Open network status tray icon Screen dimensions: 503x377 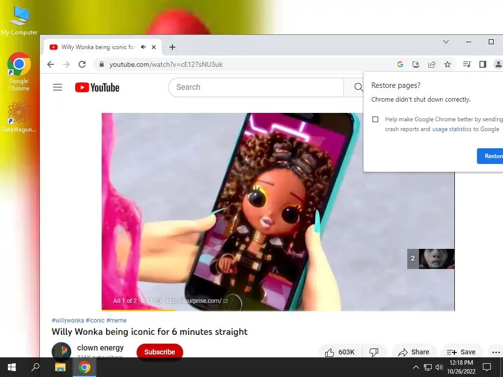(428, 367)
